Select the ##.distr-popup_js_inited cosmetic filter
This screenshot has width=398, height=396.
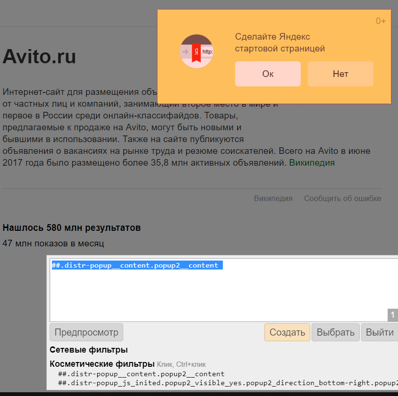pyautogui.click(x=228, y=383)
